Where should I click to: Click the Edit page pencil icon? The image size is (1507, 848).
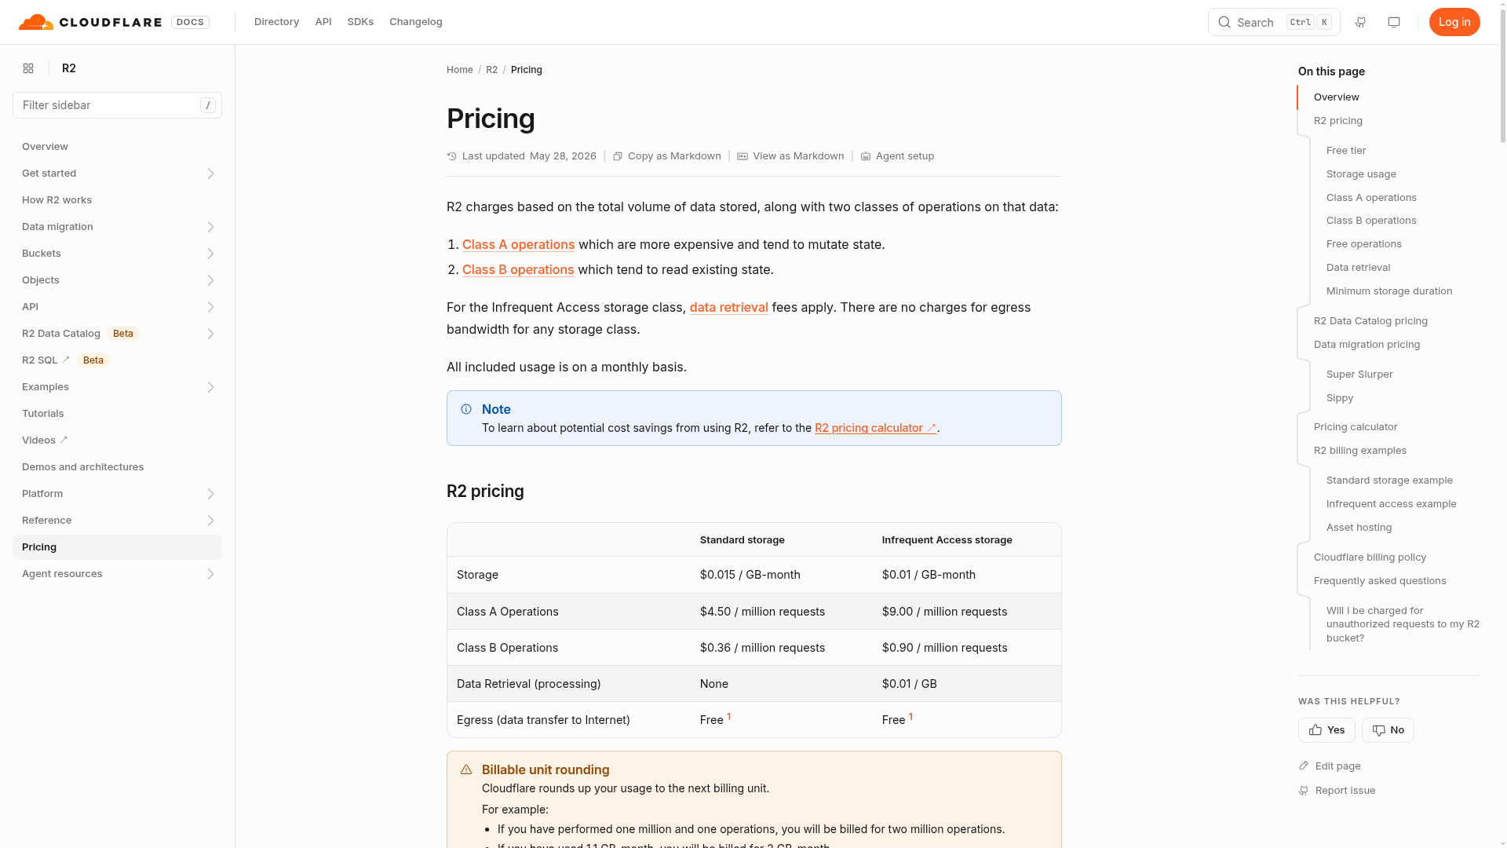1304,766
